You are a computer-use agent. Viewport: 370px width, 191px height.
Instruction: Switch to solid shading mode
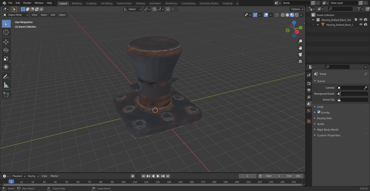[287, 15]
